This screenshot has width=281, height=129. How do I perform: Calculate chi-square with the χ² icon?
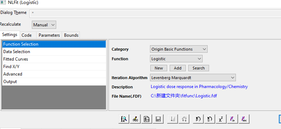click(x=221, y=119)
